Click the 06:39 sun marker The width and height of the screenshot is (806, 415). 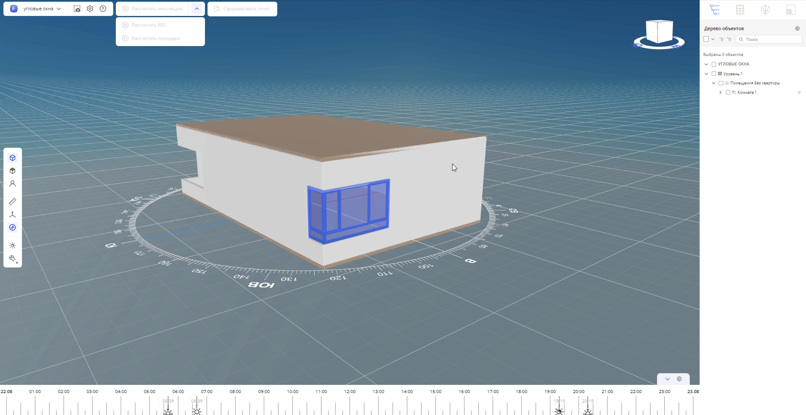[197, 406]
